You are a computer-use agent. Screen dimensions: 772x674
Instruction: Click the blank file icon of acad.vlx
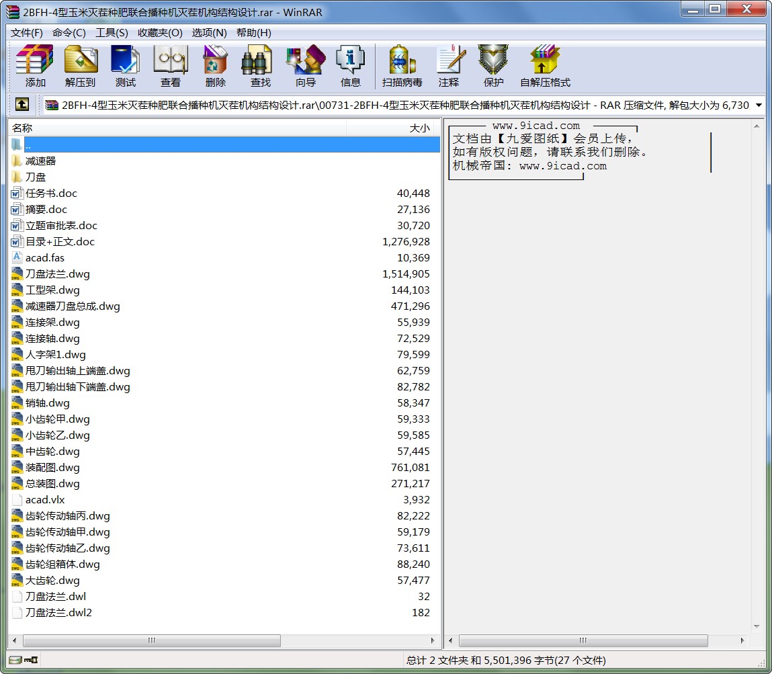(17, 499)
